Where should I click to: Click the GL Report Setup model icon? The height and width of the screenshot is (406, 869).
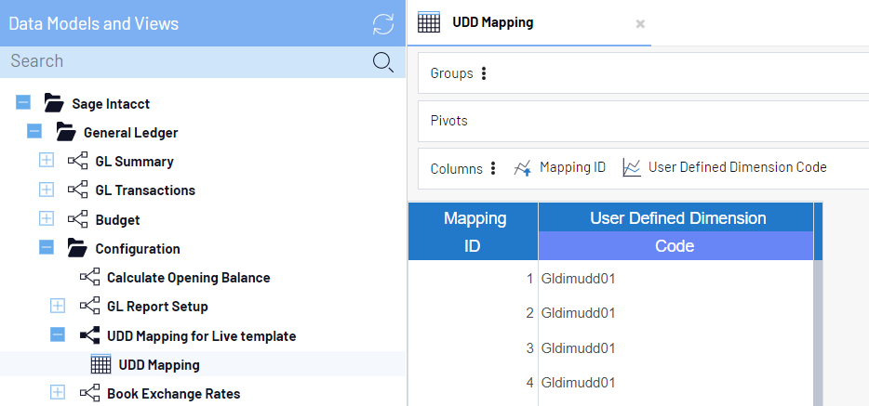(x=89, y=306)
